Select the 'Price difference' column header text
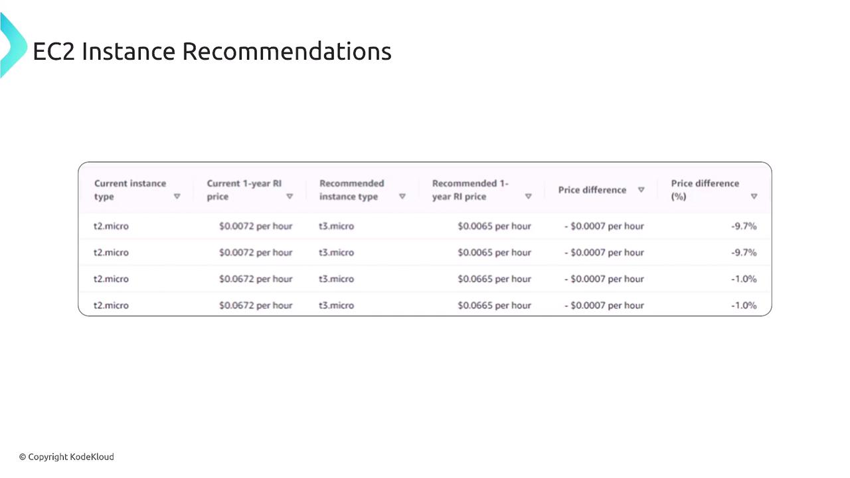 (592, 190)
